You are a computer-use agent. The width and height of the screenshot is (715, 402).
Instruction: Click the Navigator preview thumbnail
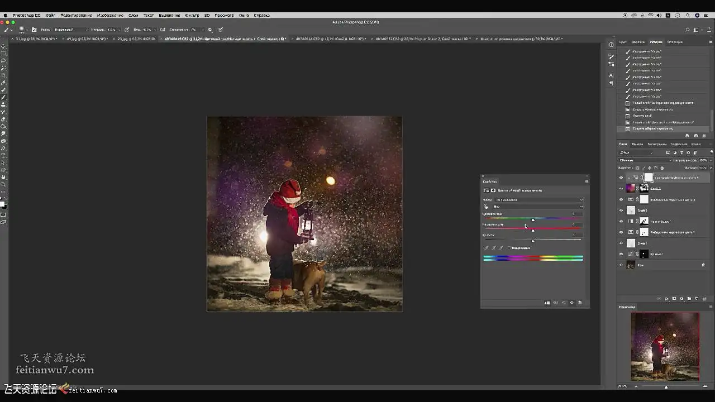(665, 346)
